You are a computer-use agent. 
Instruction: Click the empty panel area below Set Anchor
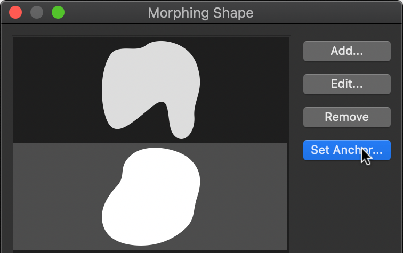346,208
